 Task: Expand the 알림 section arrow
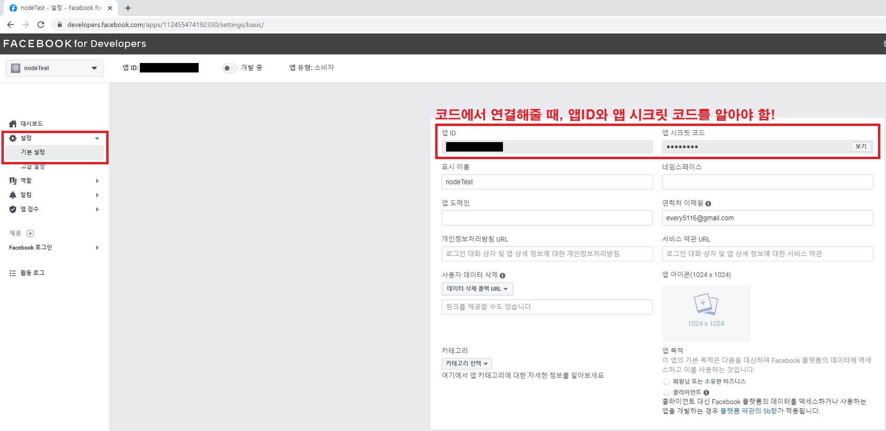97,195
